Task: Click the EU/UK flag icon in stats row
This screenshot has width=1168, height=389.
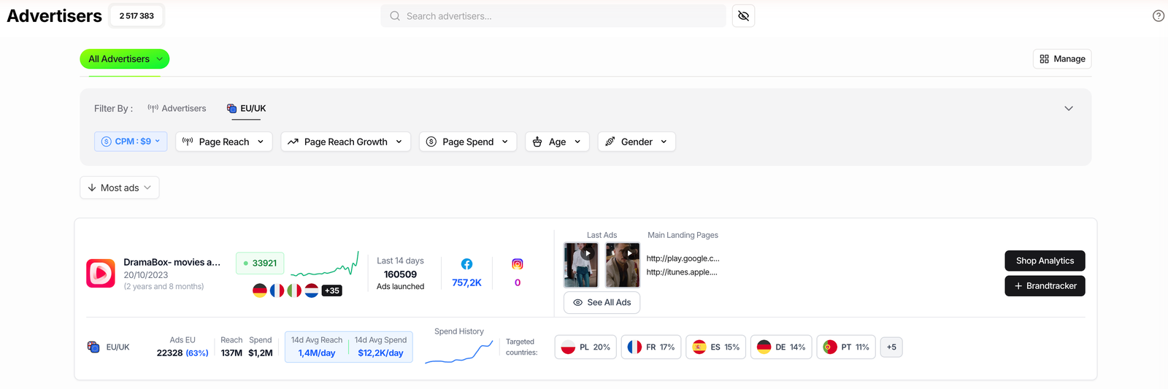Action: 93,347
